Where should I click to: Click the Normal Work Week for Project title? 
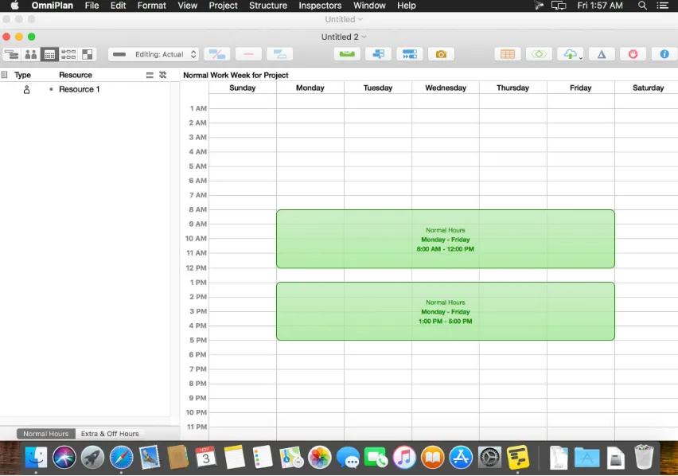pyautogui.click(x=236, y=76)
